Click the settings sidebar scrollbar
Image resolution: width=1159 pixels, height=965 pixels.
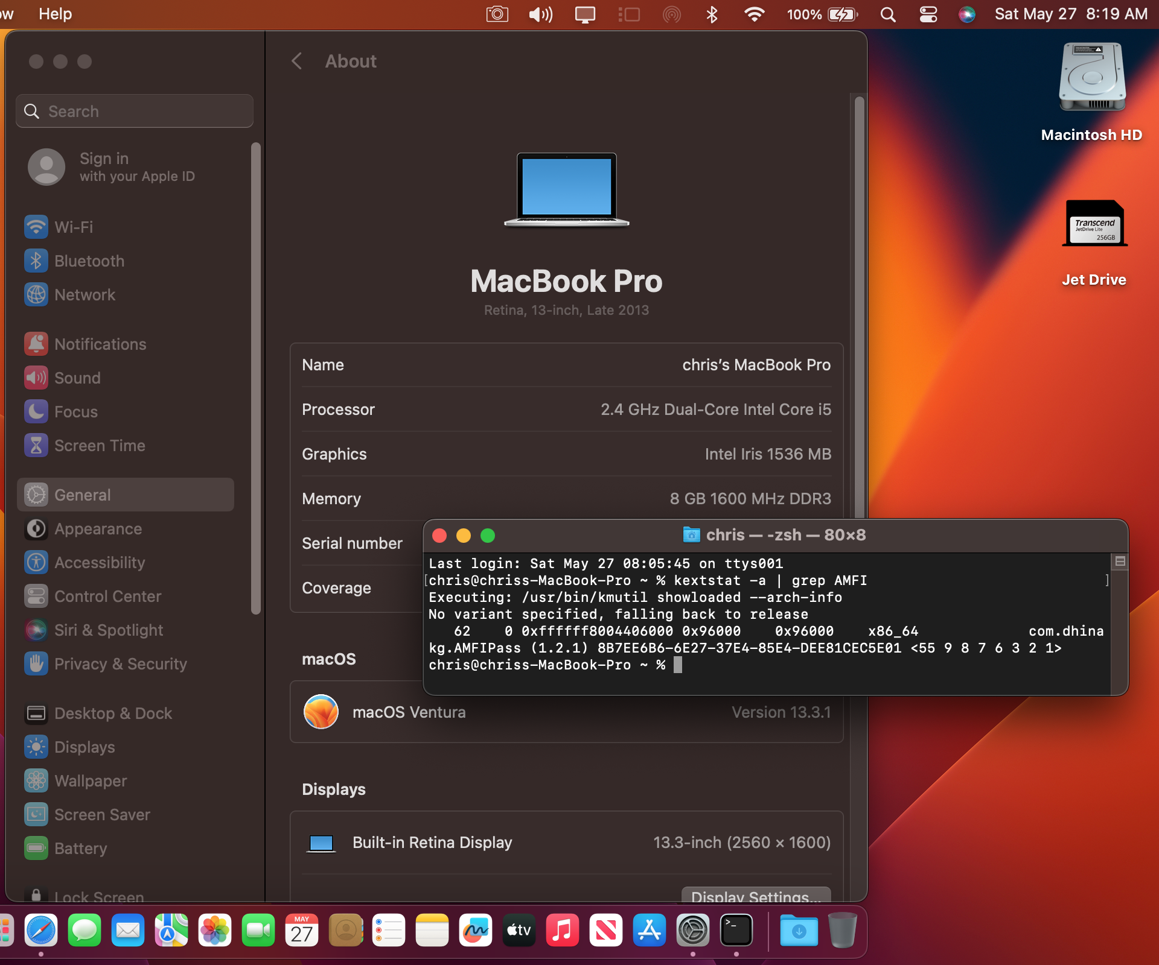click(x=256, y=378)
